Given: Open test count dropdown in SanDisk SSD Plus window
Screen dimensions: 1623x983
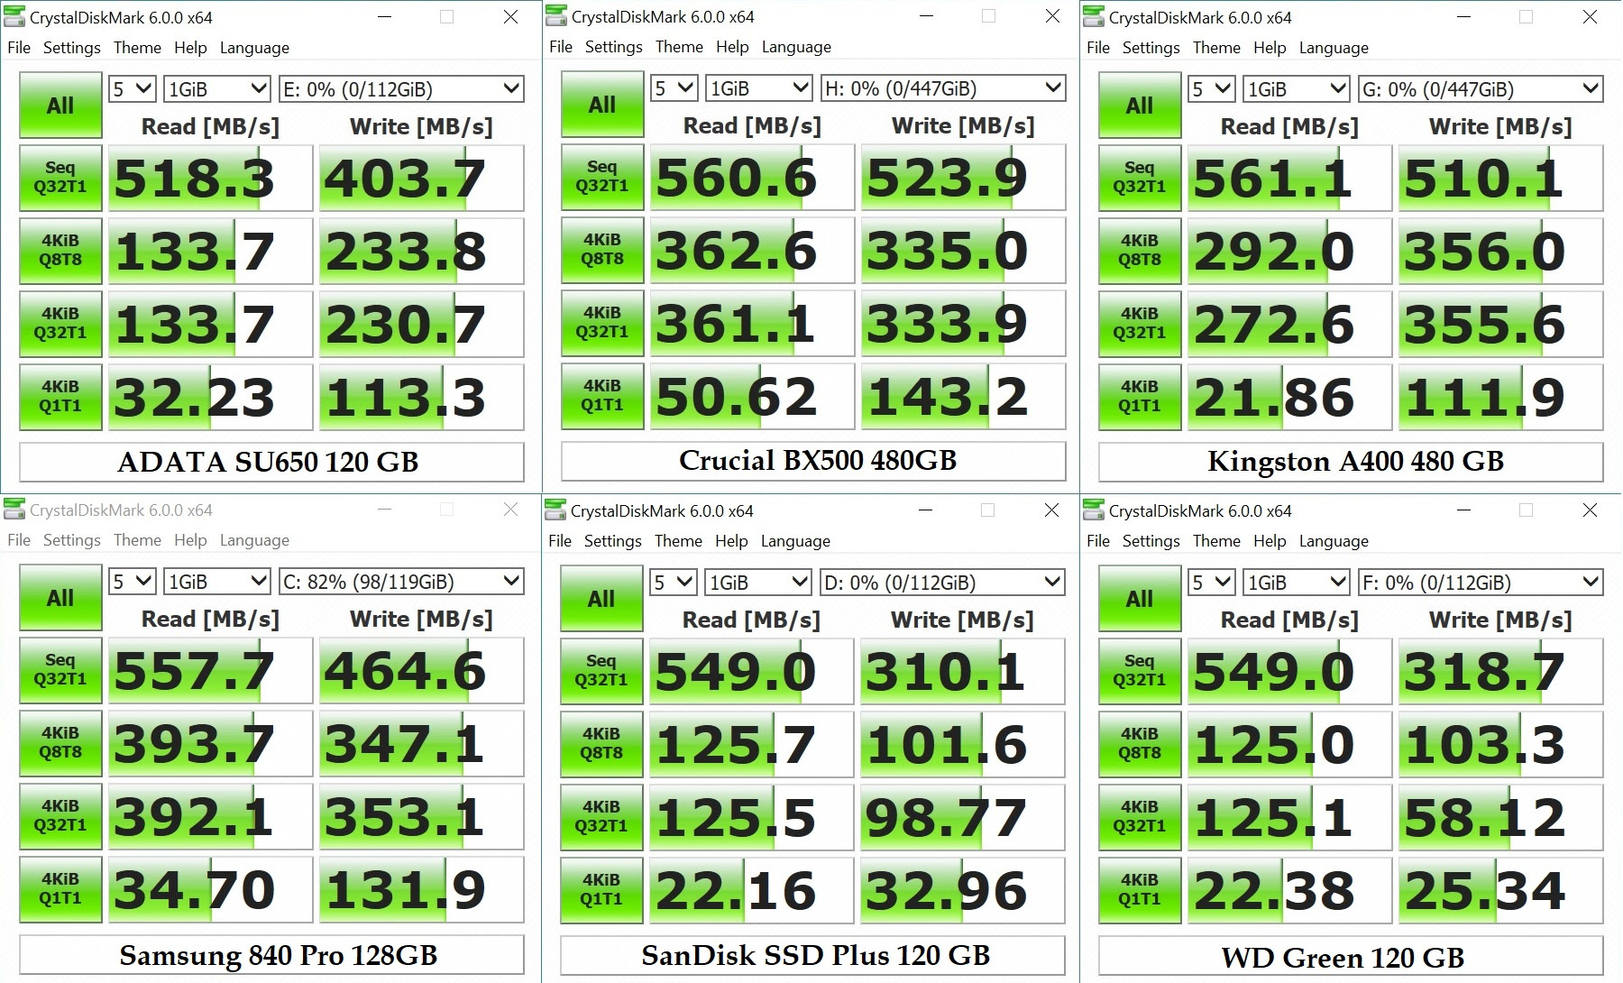Looking at the screenshot, I should pyautogui.click(x=674, y=582).
